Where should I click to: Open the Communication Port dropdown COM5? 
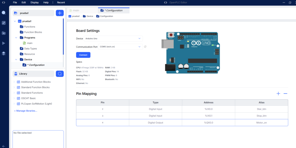121,47
